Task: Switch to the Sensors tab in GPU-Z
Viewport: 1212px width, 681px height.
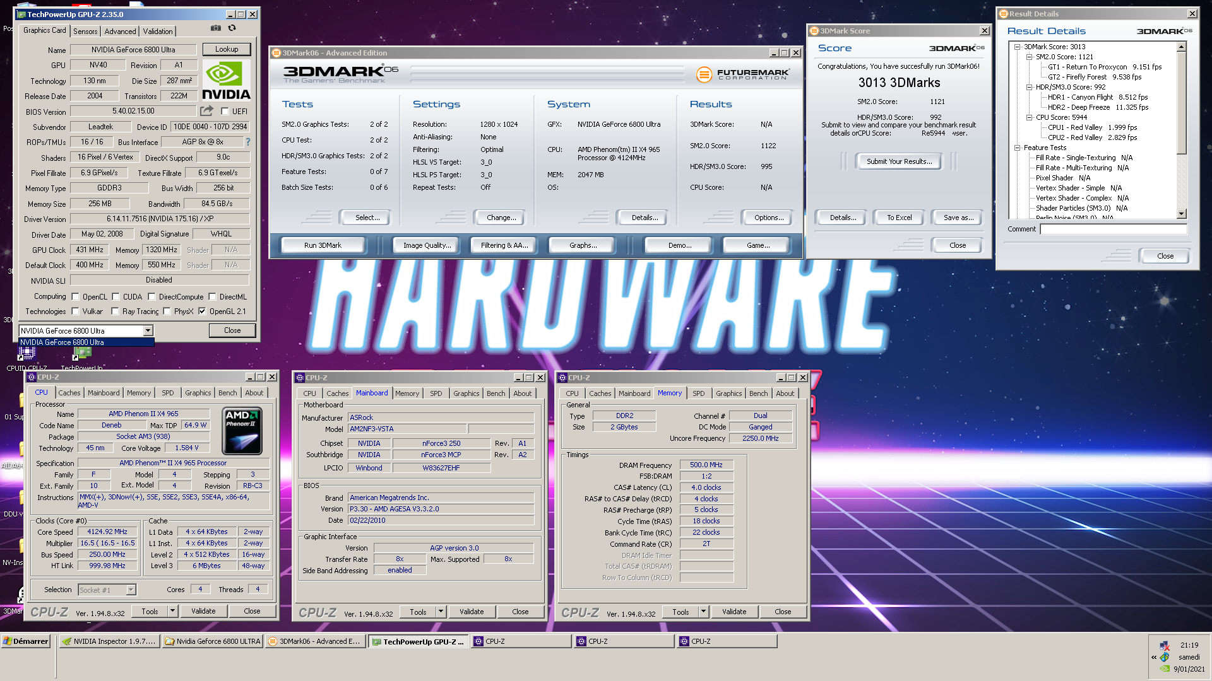Action: [85, 31]
